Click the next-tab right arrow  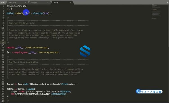coord(4,2)
